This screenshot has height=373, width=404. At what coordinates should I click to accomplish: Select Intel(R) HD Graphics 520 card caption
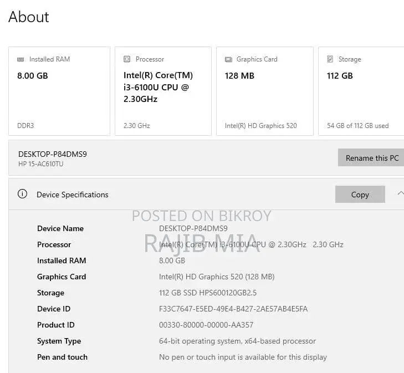point(261,126)
